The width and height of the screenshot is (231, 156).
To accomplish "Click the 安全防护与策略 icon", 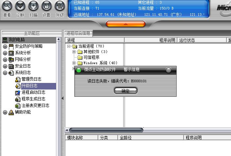I will (x=11, y=46).
